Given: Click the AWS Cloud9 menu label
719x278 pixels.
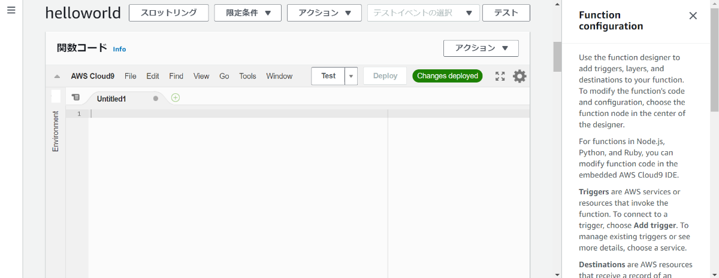Looking at the screenshot, I should click(93, 76).
